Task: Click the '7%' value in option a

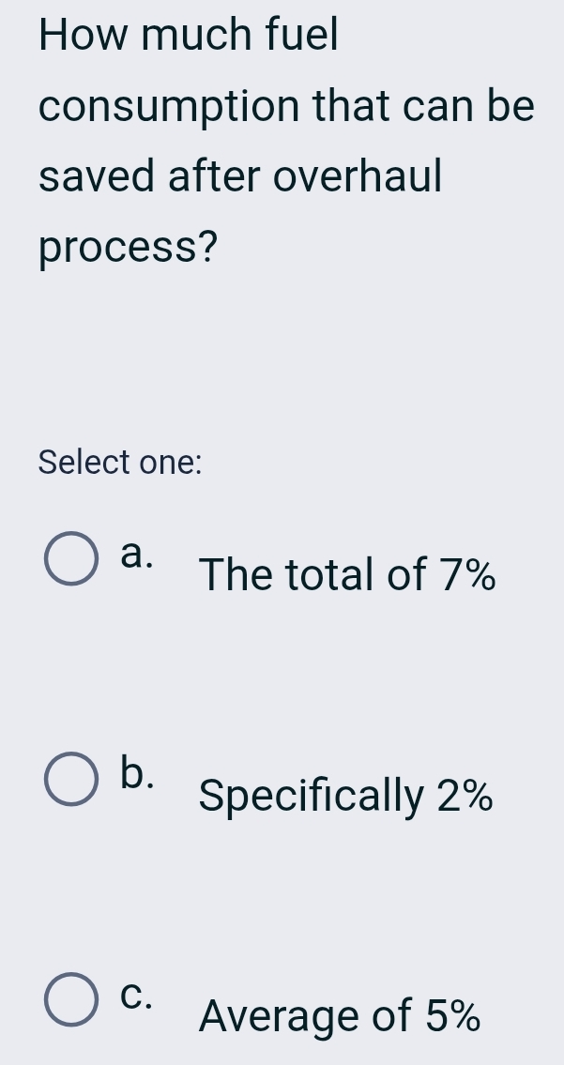Action: (x=466, y=574)
